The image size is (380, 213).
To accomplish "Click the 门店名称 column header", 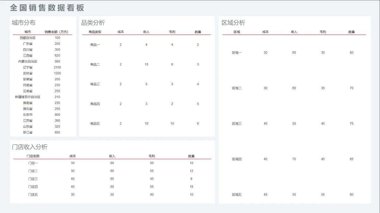I will tap(33, 156).
